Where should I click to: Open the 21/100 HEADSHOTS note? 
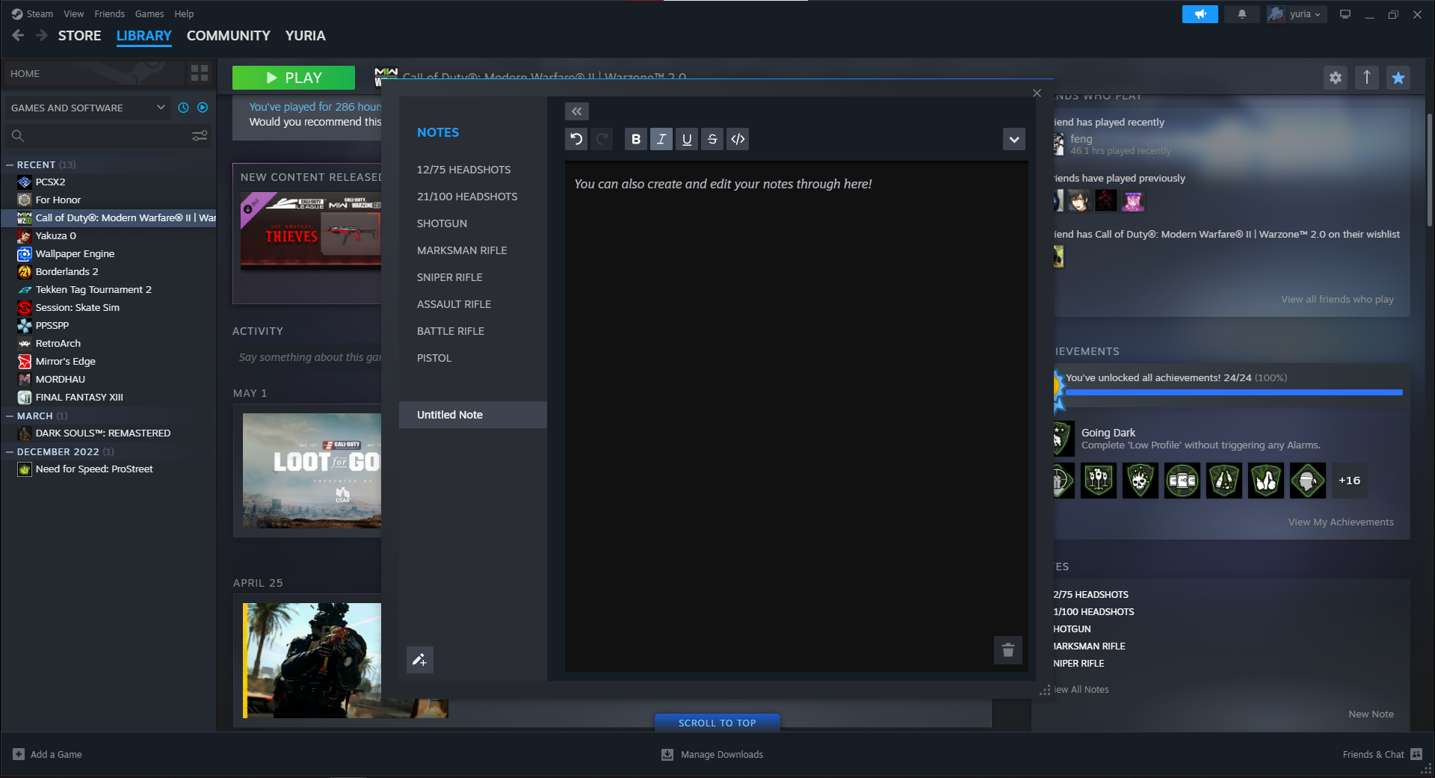pyautogui.click(x=473, y=197)
